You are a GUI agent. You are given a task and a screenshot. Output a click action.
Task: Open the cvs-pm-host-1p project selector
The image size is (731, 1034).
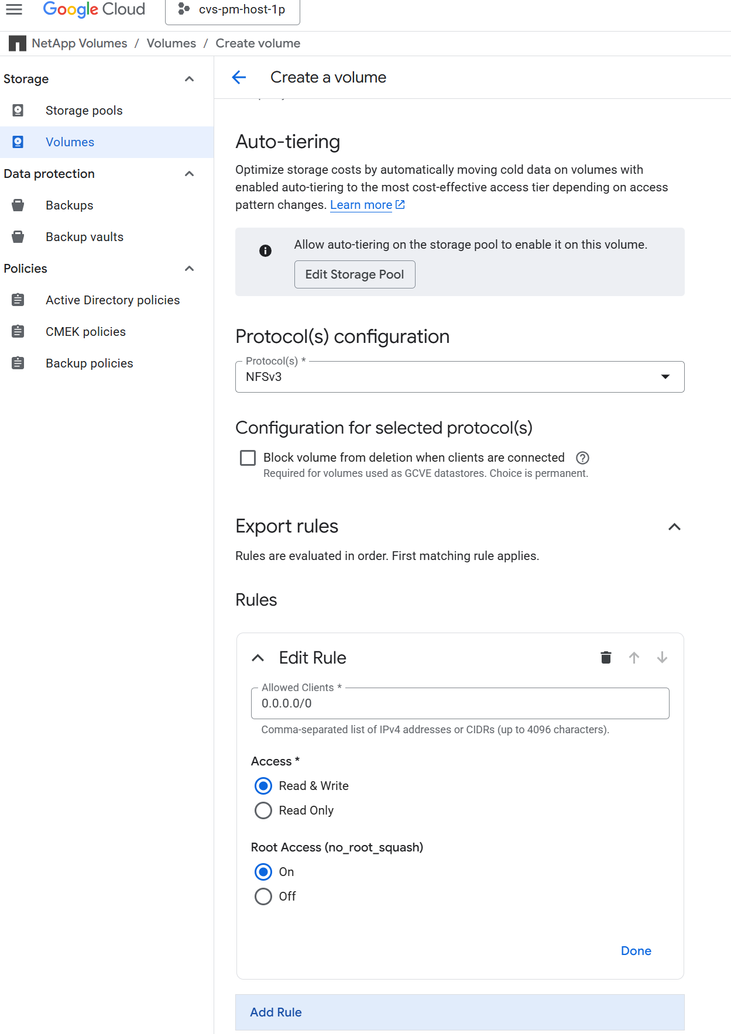233,10
